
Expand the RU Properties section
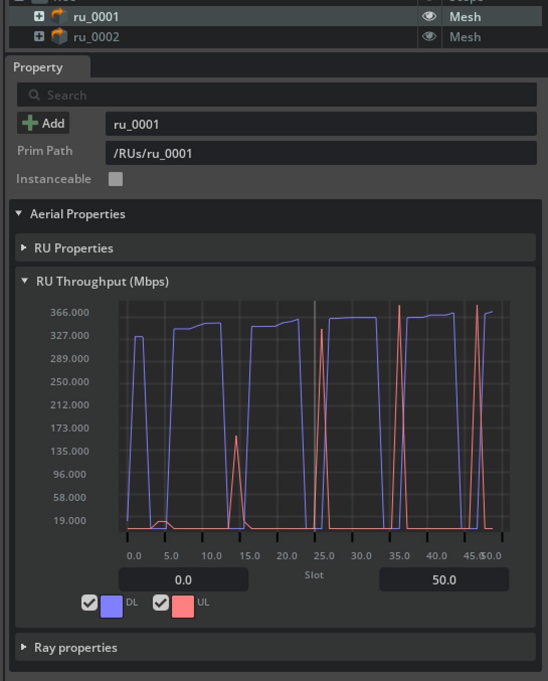click(x=24, y=248)
